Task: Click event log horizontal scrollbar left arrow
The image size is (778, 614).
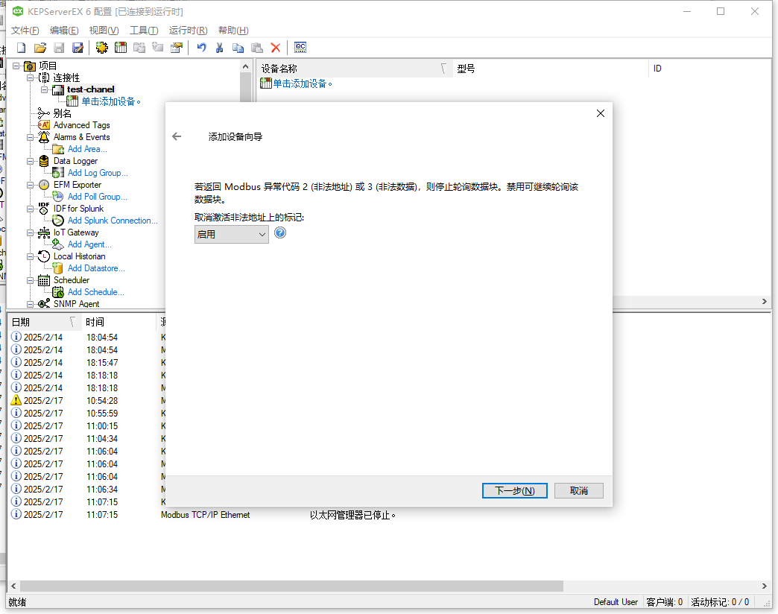Action: 13,586
